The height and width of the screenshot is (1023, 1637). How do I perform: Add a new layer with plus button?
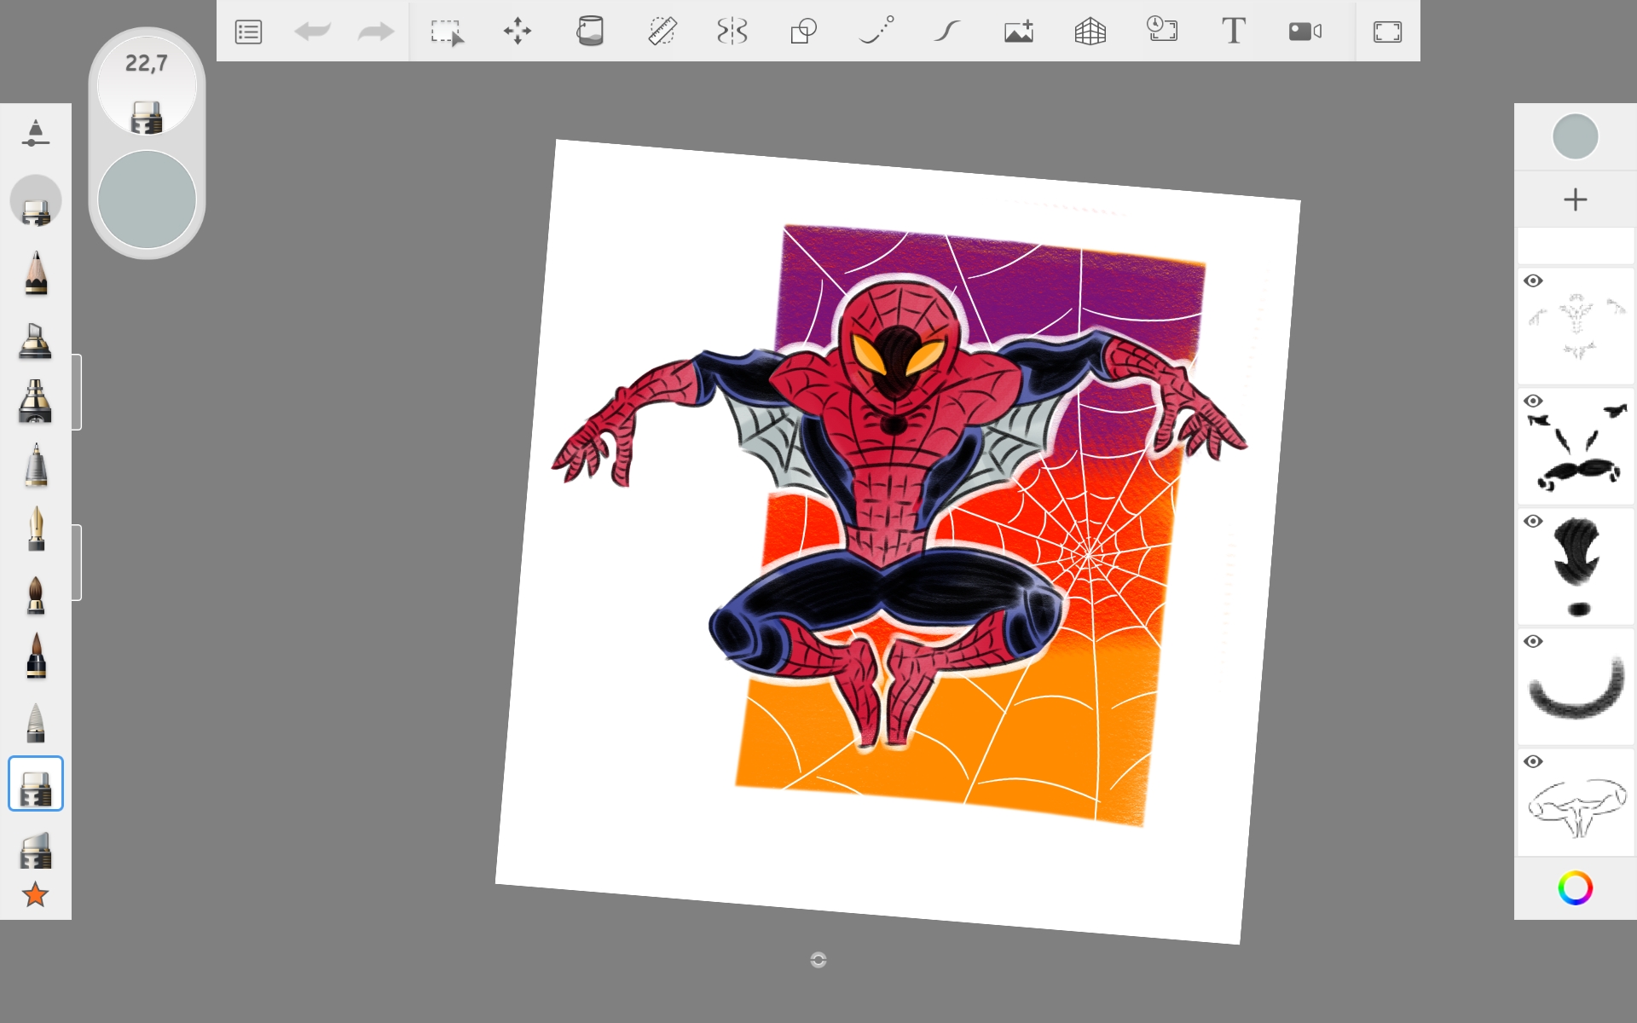point(1575,199)
